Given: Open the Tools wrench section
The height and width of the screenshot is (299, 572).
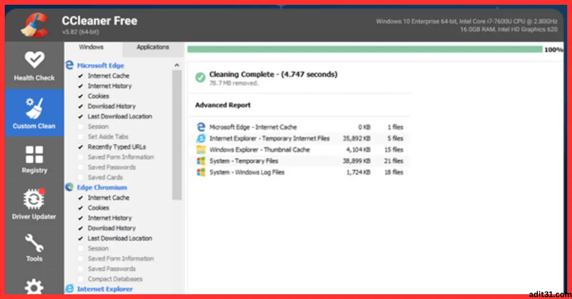Looking at the screenshot, I should point(34,249).
